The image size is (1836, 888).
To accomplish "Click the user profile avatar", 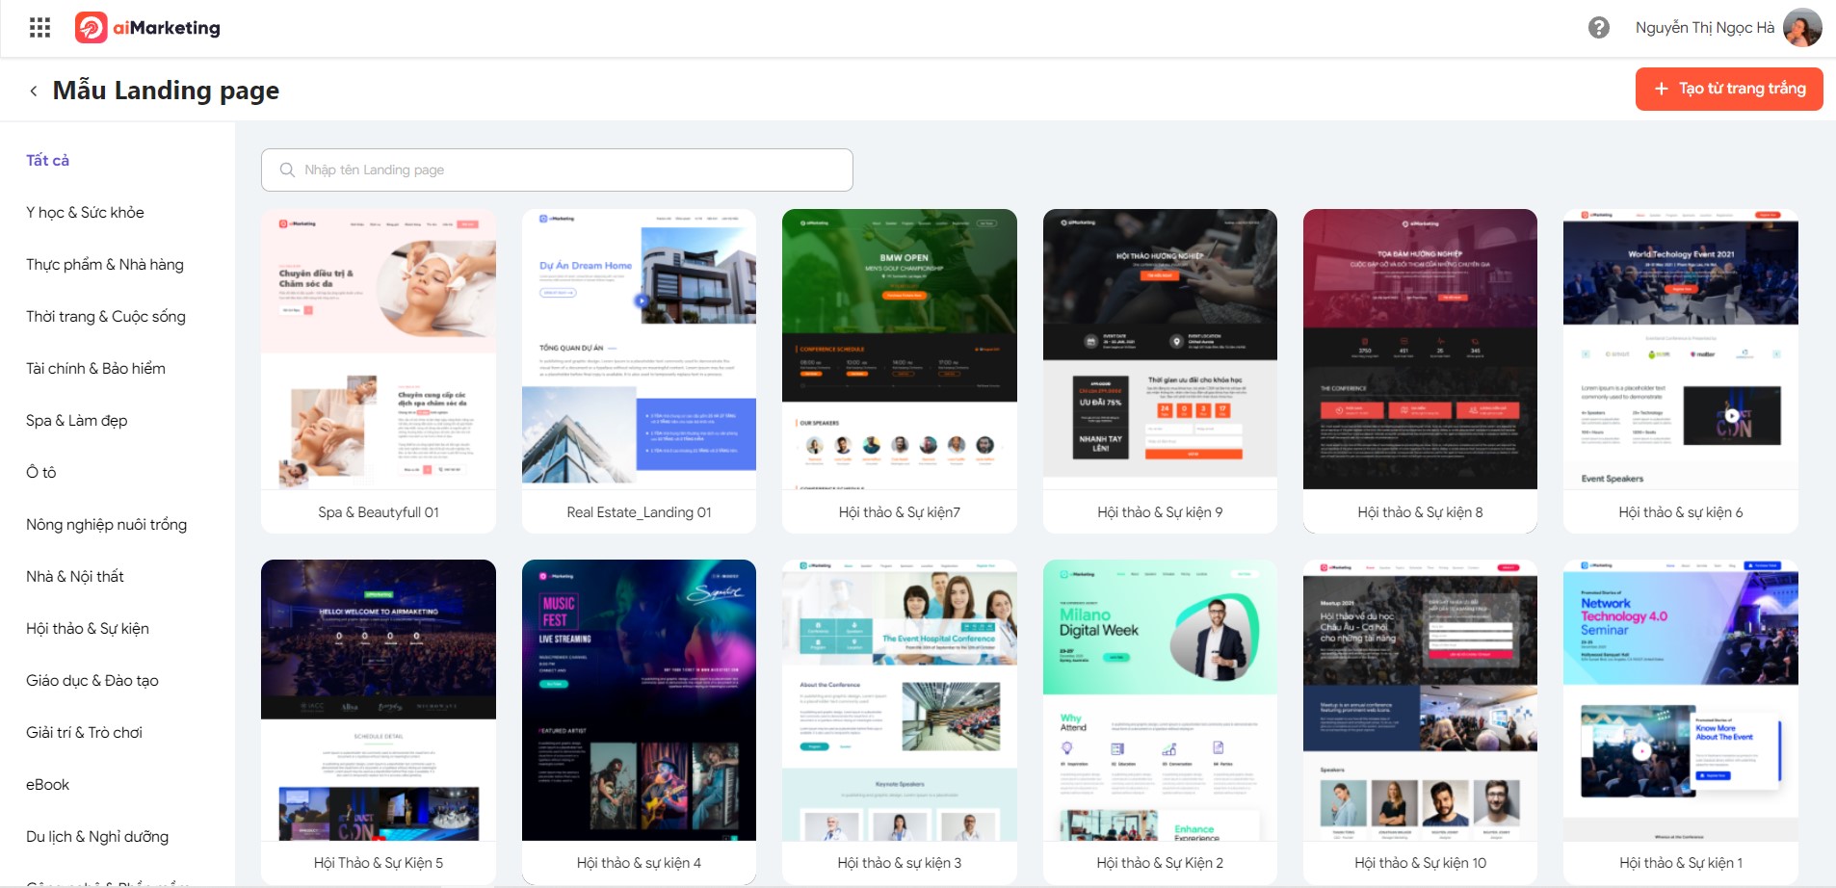I will [x=1801, y=28].
